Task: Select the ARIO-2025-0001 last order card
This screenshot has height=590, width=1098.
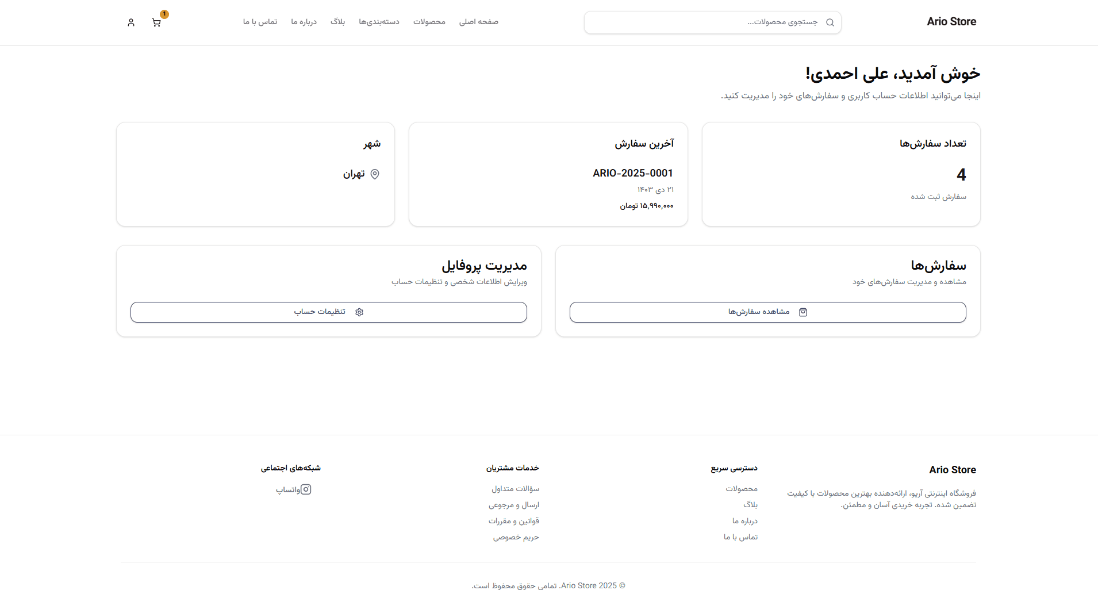Action: tap(548, 174)
